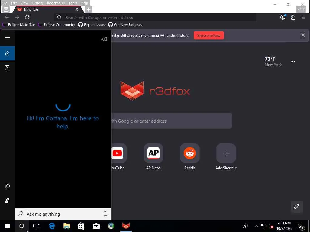Click microphone icon in Cortana search box
The height and width of the screenshot is (232, 310).
pyautogui.click(x=105, y=214)
